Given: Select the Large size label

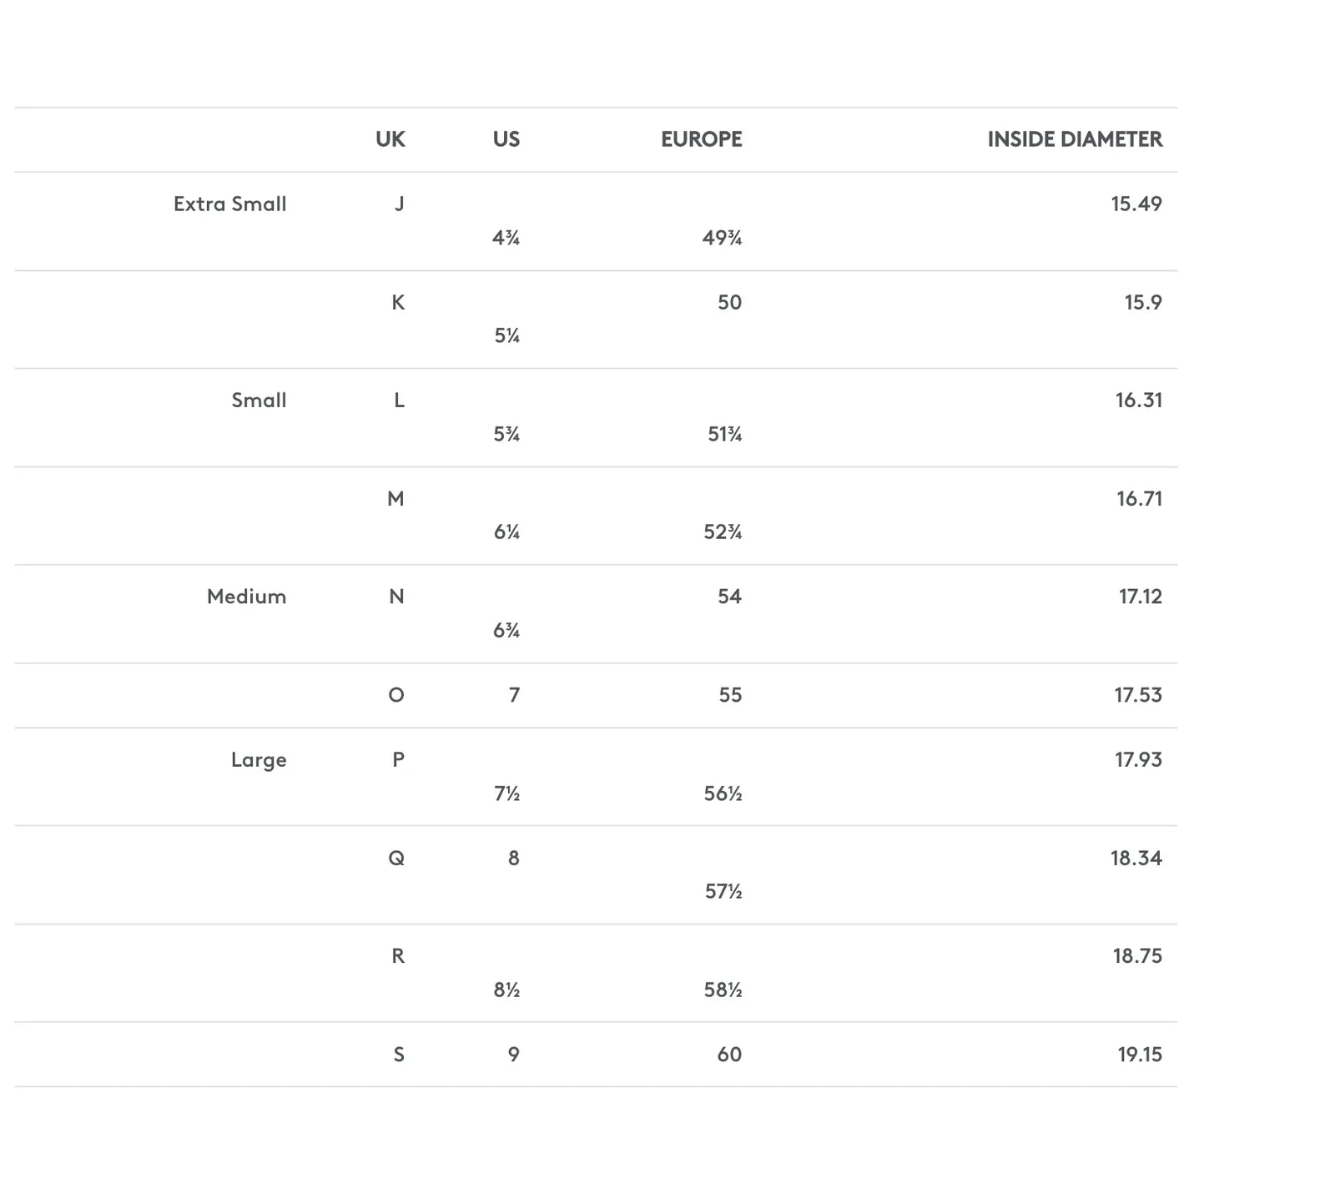Looking at the screenshot, I should pos(259,760).
